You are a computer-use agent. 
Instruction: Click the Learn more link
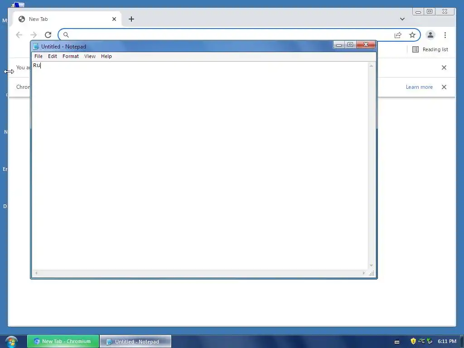[419, 87]
